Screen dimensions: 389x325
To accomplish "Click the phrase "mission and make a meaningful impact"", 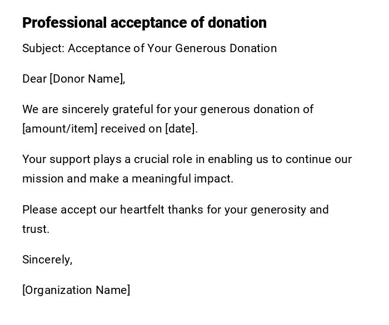I will pos(127,179).
